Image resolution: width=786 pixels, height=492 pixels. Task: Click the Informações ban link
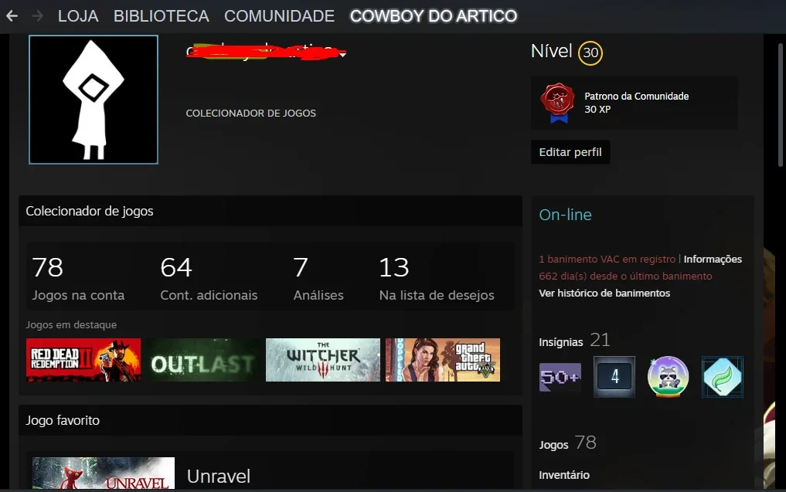coord(713,259)
